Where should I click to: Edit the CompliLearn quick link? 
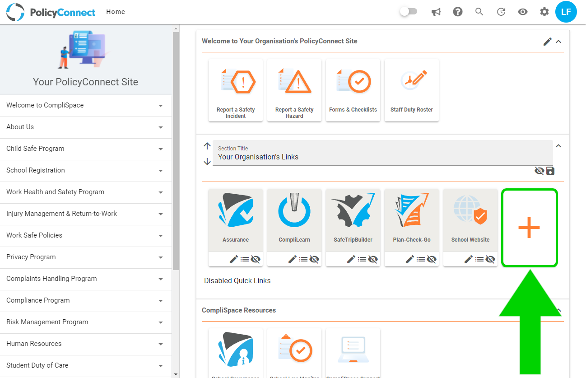[292, 259]
